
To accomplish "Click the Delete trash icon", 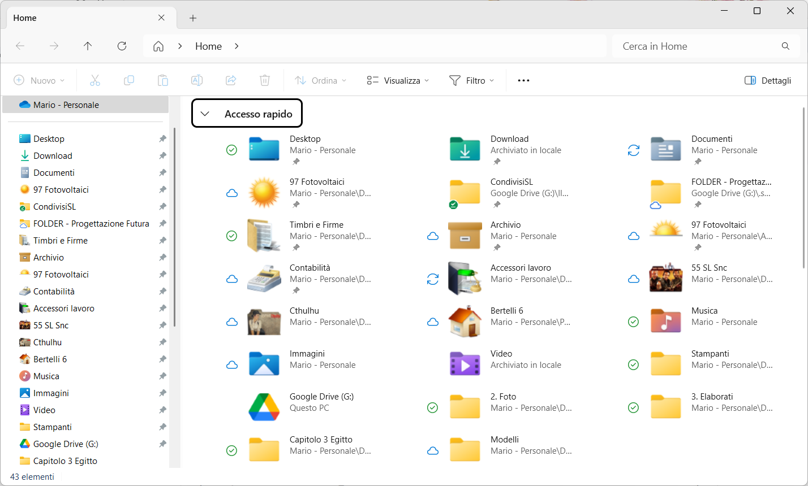I will [265, 80].
